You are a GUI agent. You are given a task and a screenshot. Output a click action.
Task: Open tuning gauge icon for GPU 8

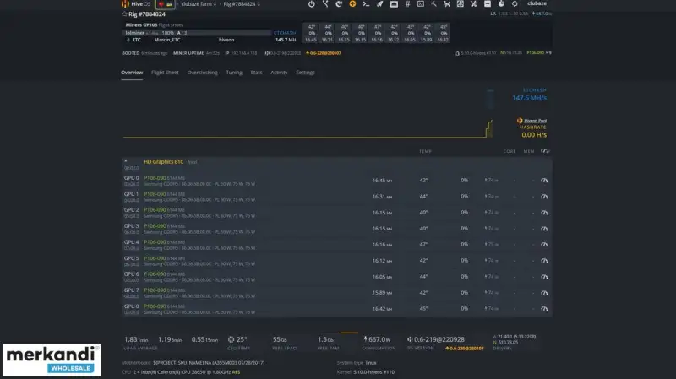click(x=544, y=309)
